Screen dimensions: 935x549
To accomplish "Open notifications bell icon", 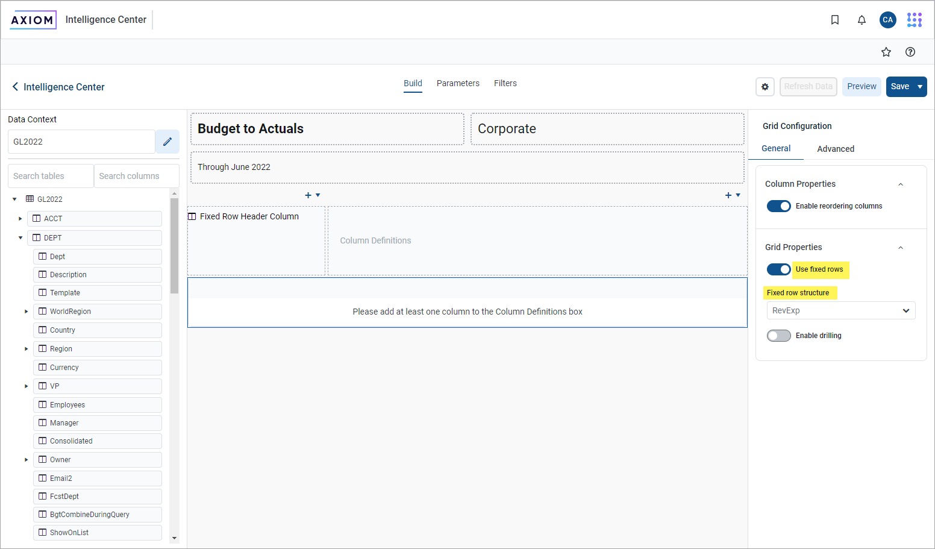I will (x=862, y=20).
